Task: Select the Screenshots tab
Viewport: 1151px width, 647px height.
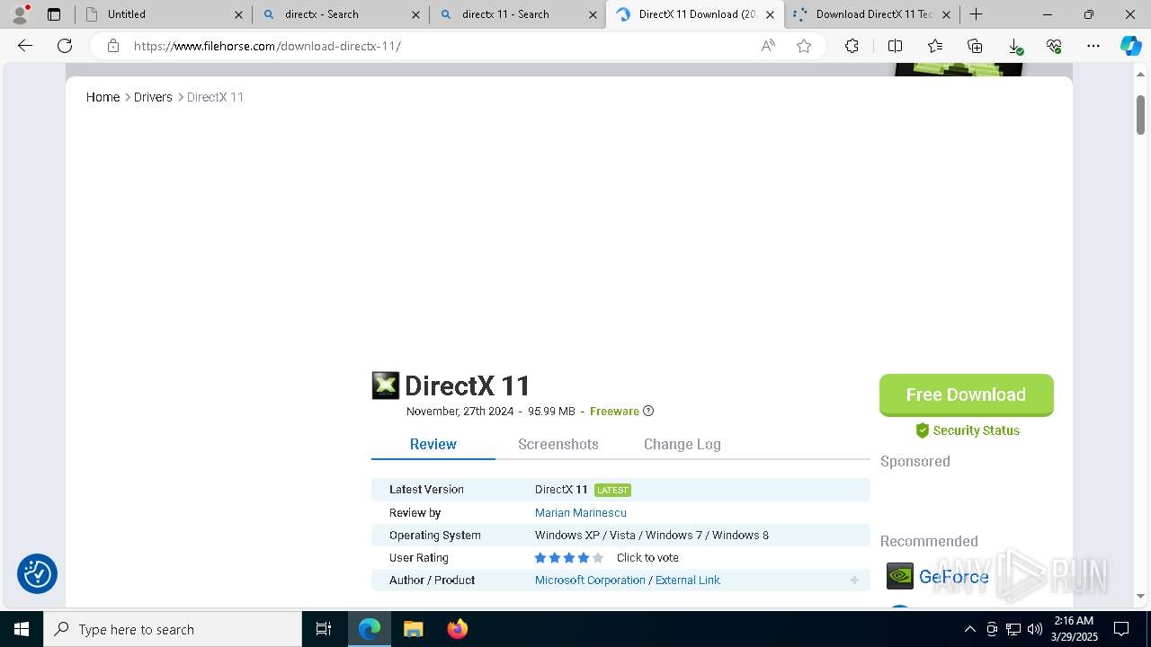Action: click(x=558, y=444)
